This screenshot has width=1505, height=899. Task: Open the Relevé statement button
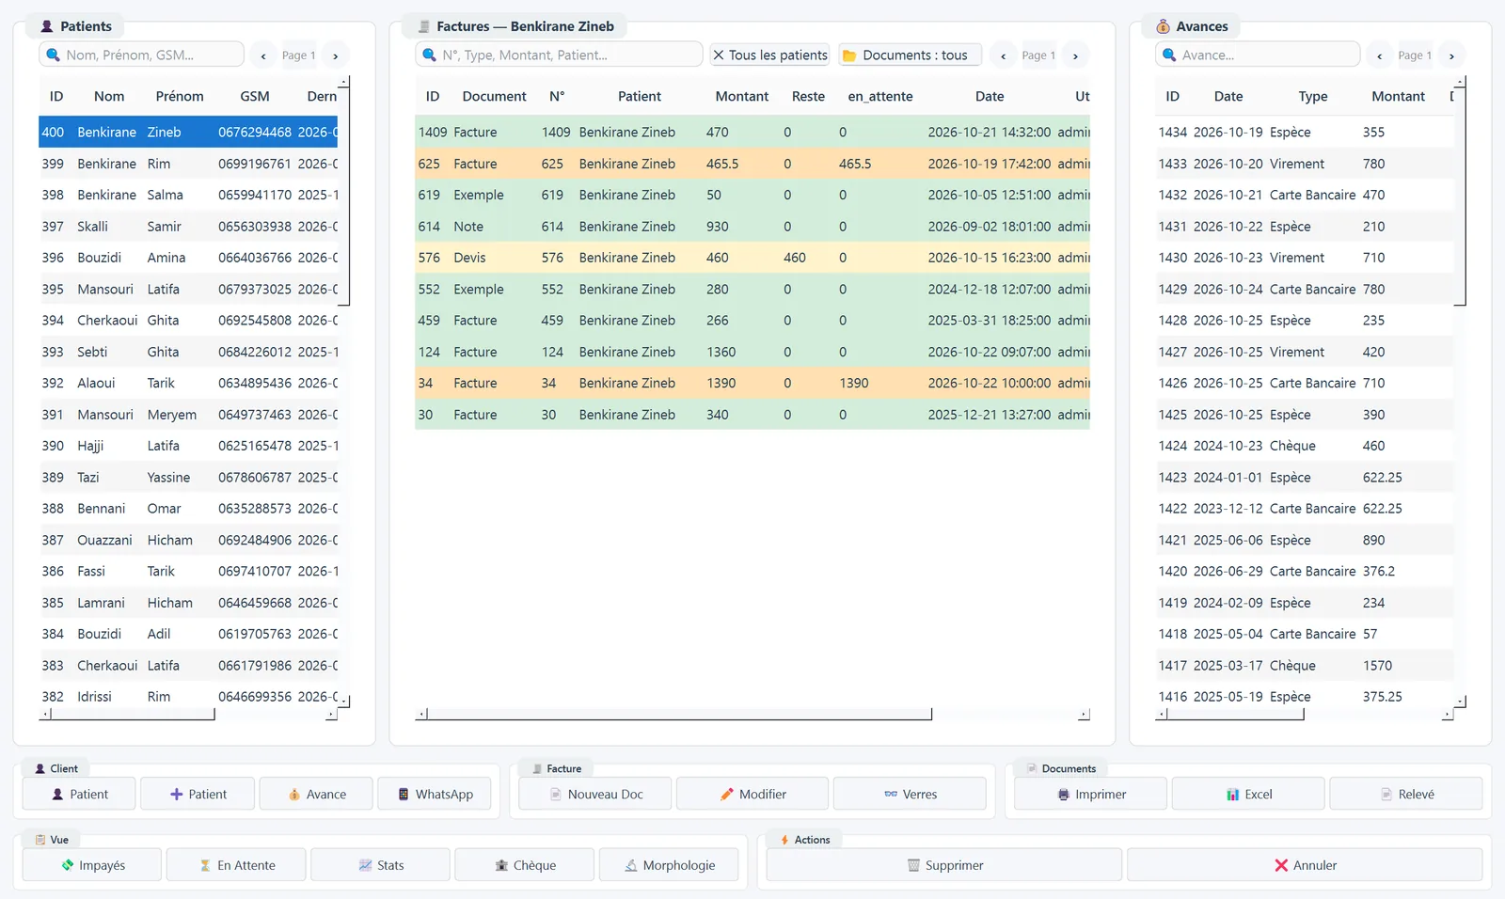tap(1406, 794)
